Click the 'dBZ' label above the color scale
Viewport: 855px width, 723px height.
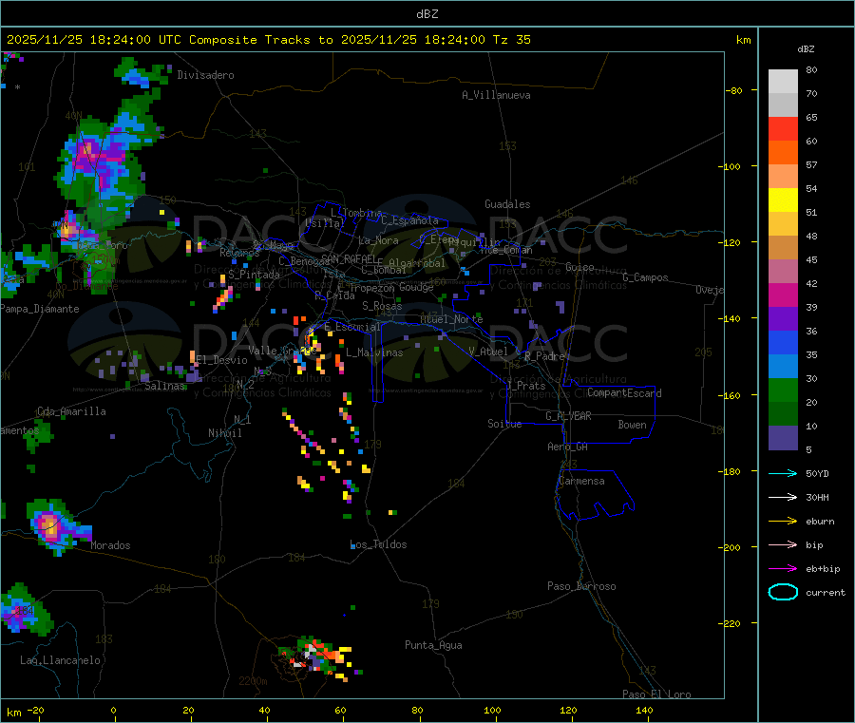(806, 49)
